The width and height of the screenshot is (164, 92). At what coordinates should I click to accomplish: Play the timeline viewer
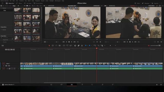132,42
